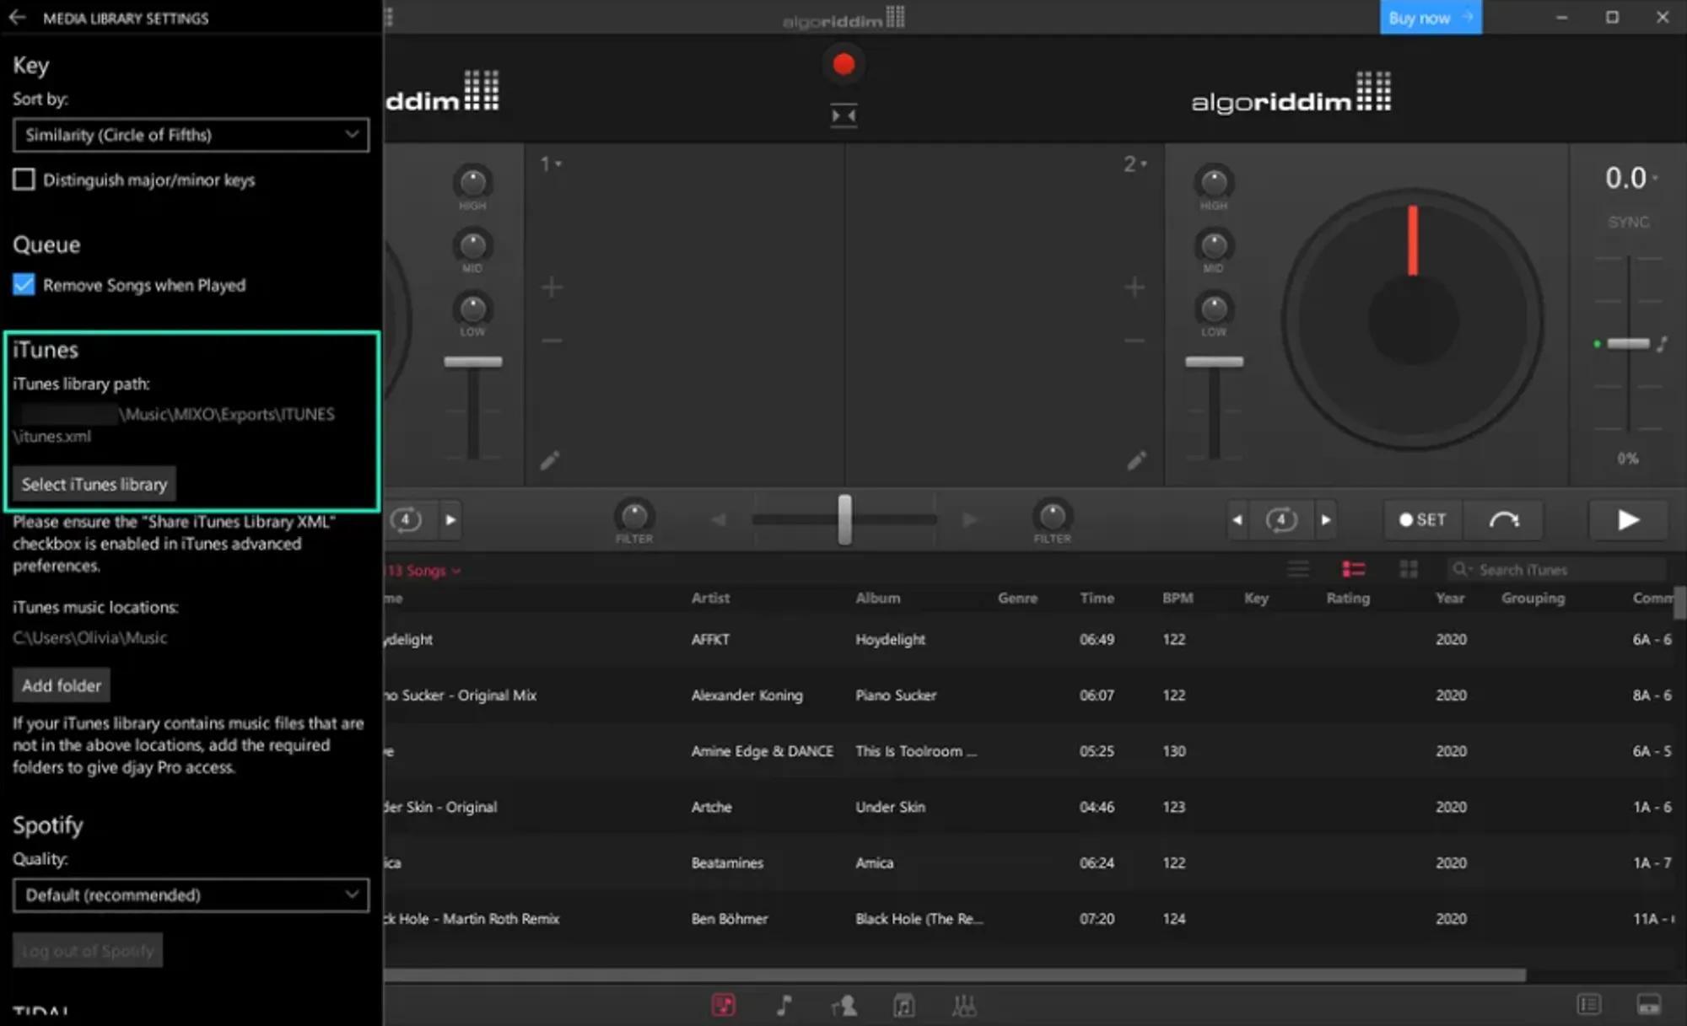Click the Add folder button
Screen dimensions: 1687x1026
click(x=61, y=685)
